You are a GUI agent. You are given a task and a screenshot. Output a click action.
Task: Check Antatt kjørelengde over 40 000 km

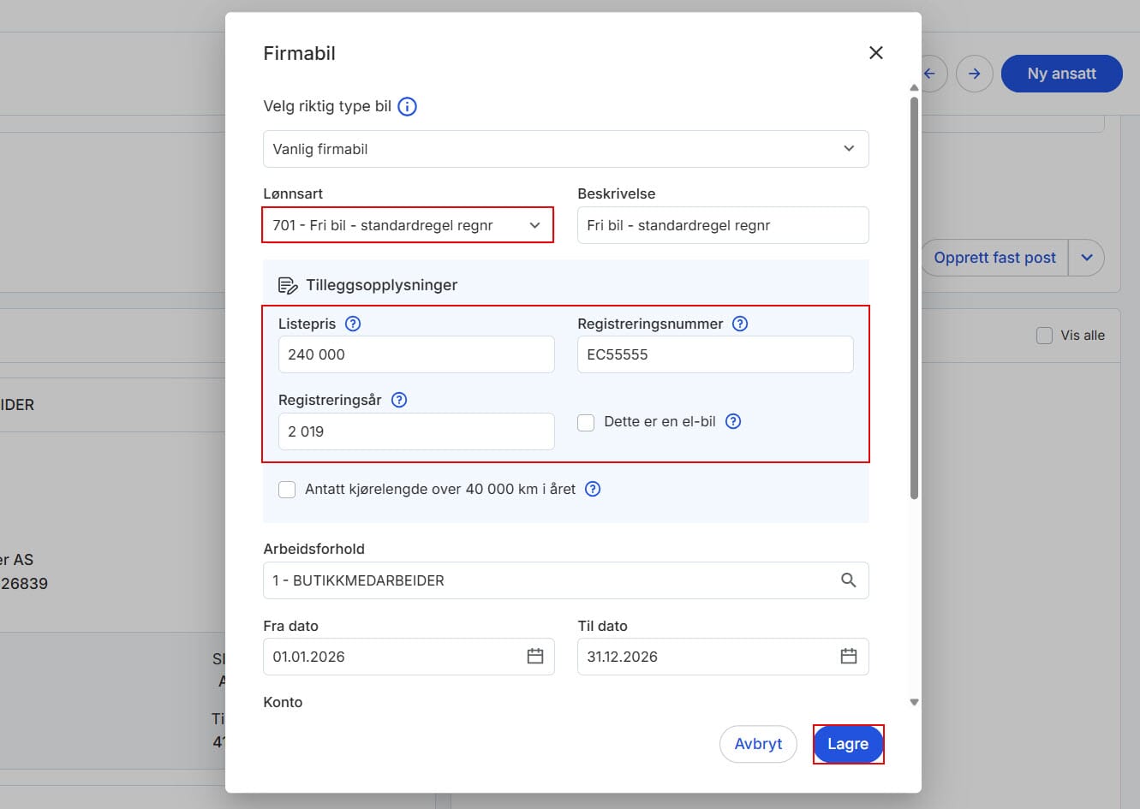[x=287, y=490]
